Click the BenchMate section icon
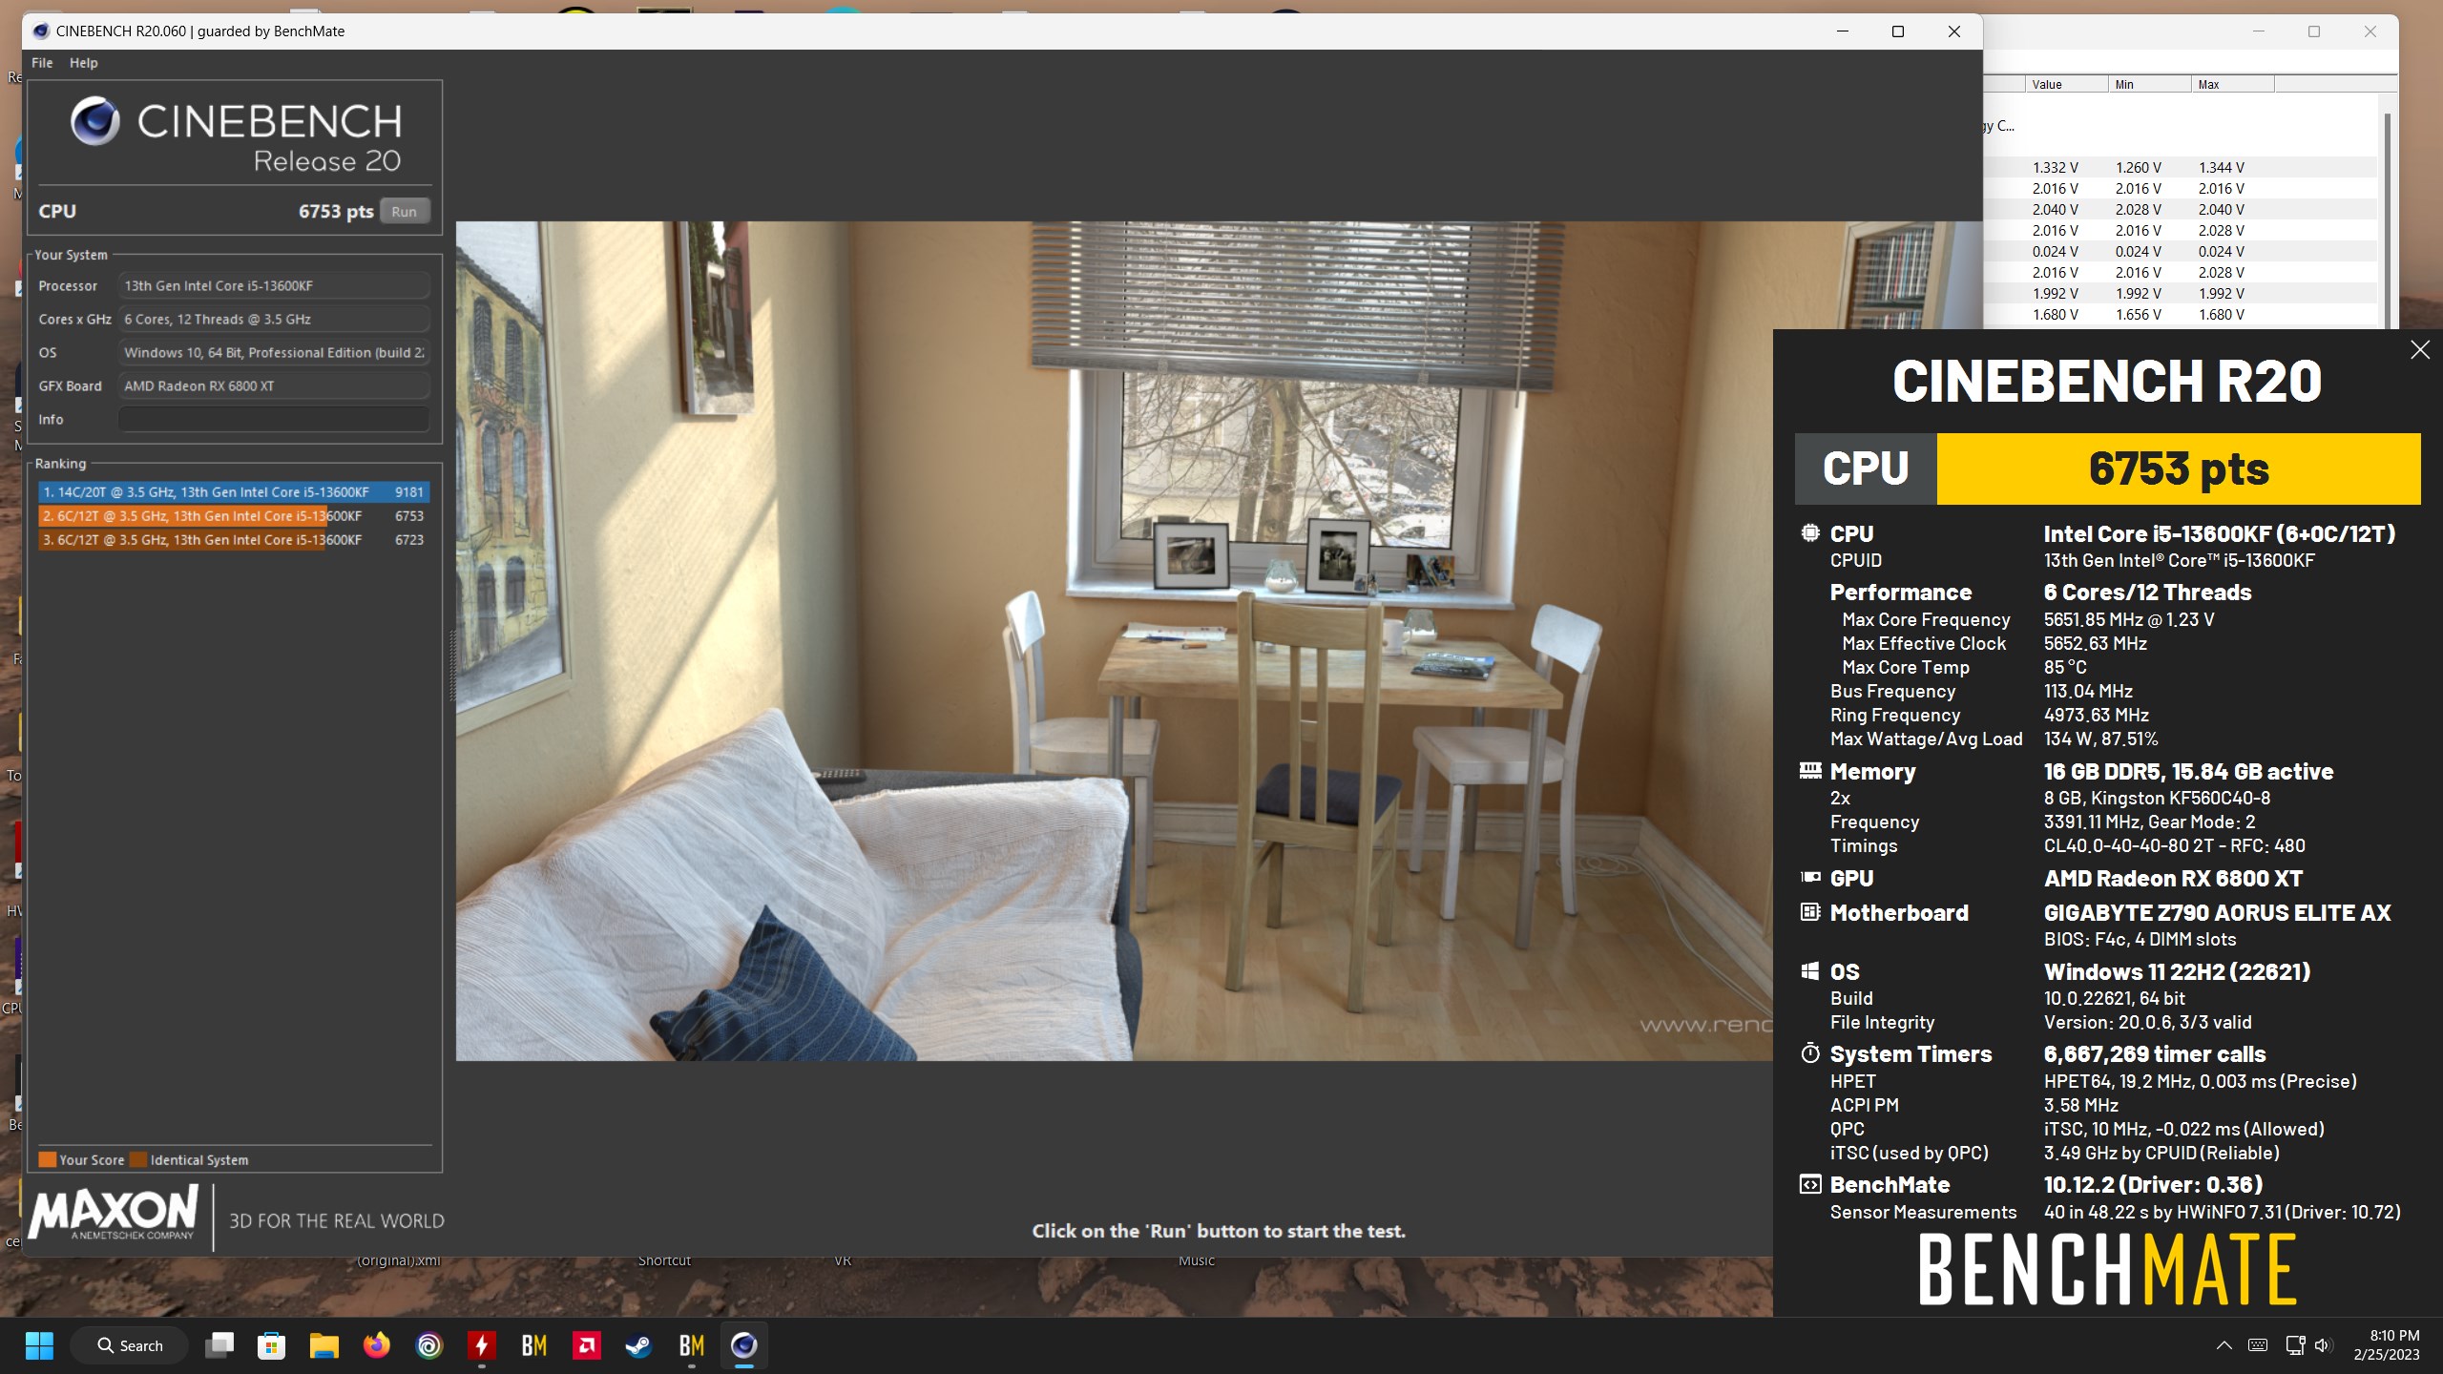2443x1374 pixels. point(1809,1184)
